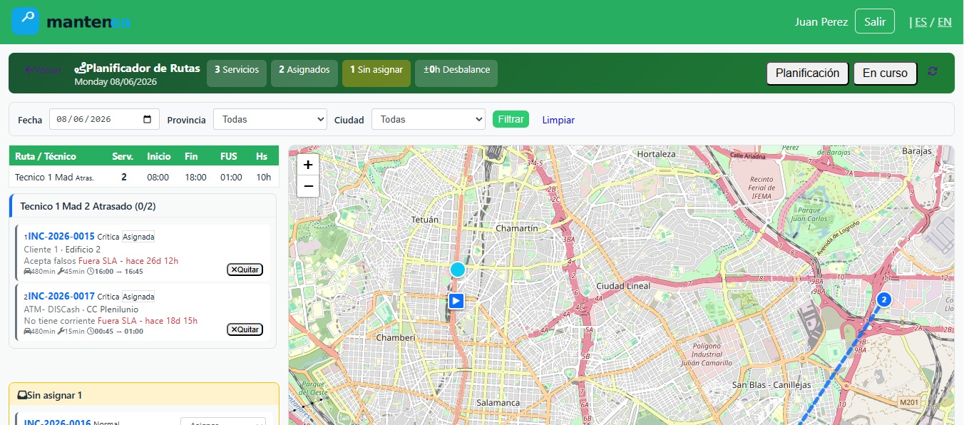Viewport: 964px width, 425px height.
Task: Open the Ciudad dropdown
Action: (429, 119)
